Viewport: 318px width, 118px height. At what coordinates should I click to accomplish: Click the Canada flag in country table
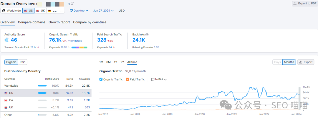coord(6,100)
